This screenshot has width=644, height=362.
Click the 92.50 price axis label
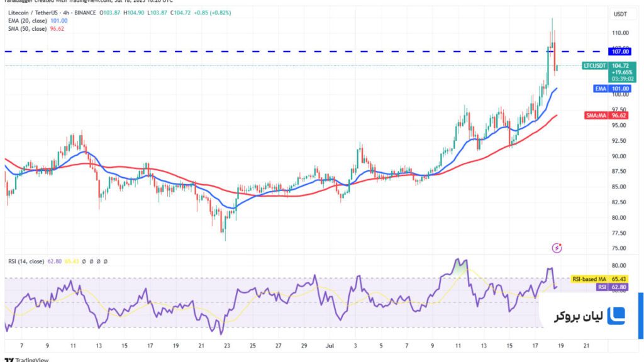619,141
